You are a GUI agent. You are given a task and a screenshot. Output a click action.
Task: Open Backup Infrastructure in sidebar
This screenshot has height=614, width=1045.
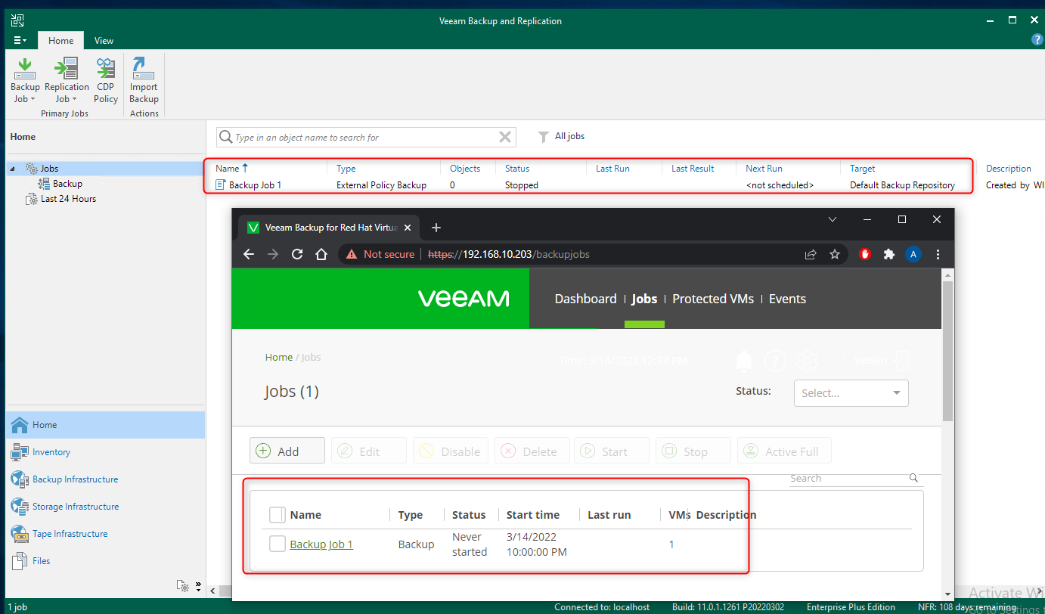[75, 479]
